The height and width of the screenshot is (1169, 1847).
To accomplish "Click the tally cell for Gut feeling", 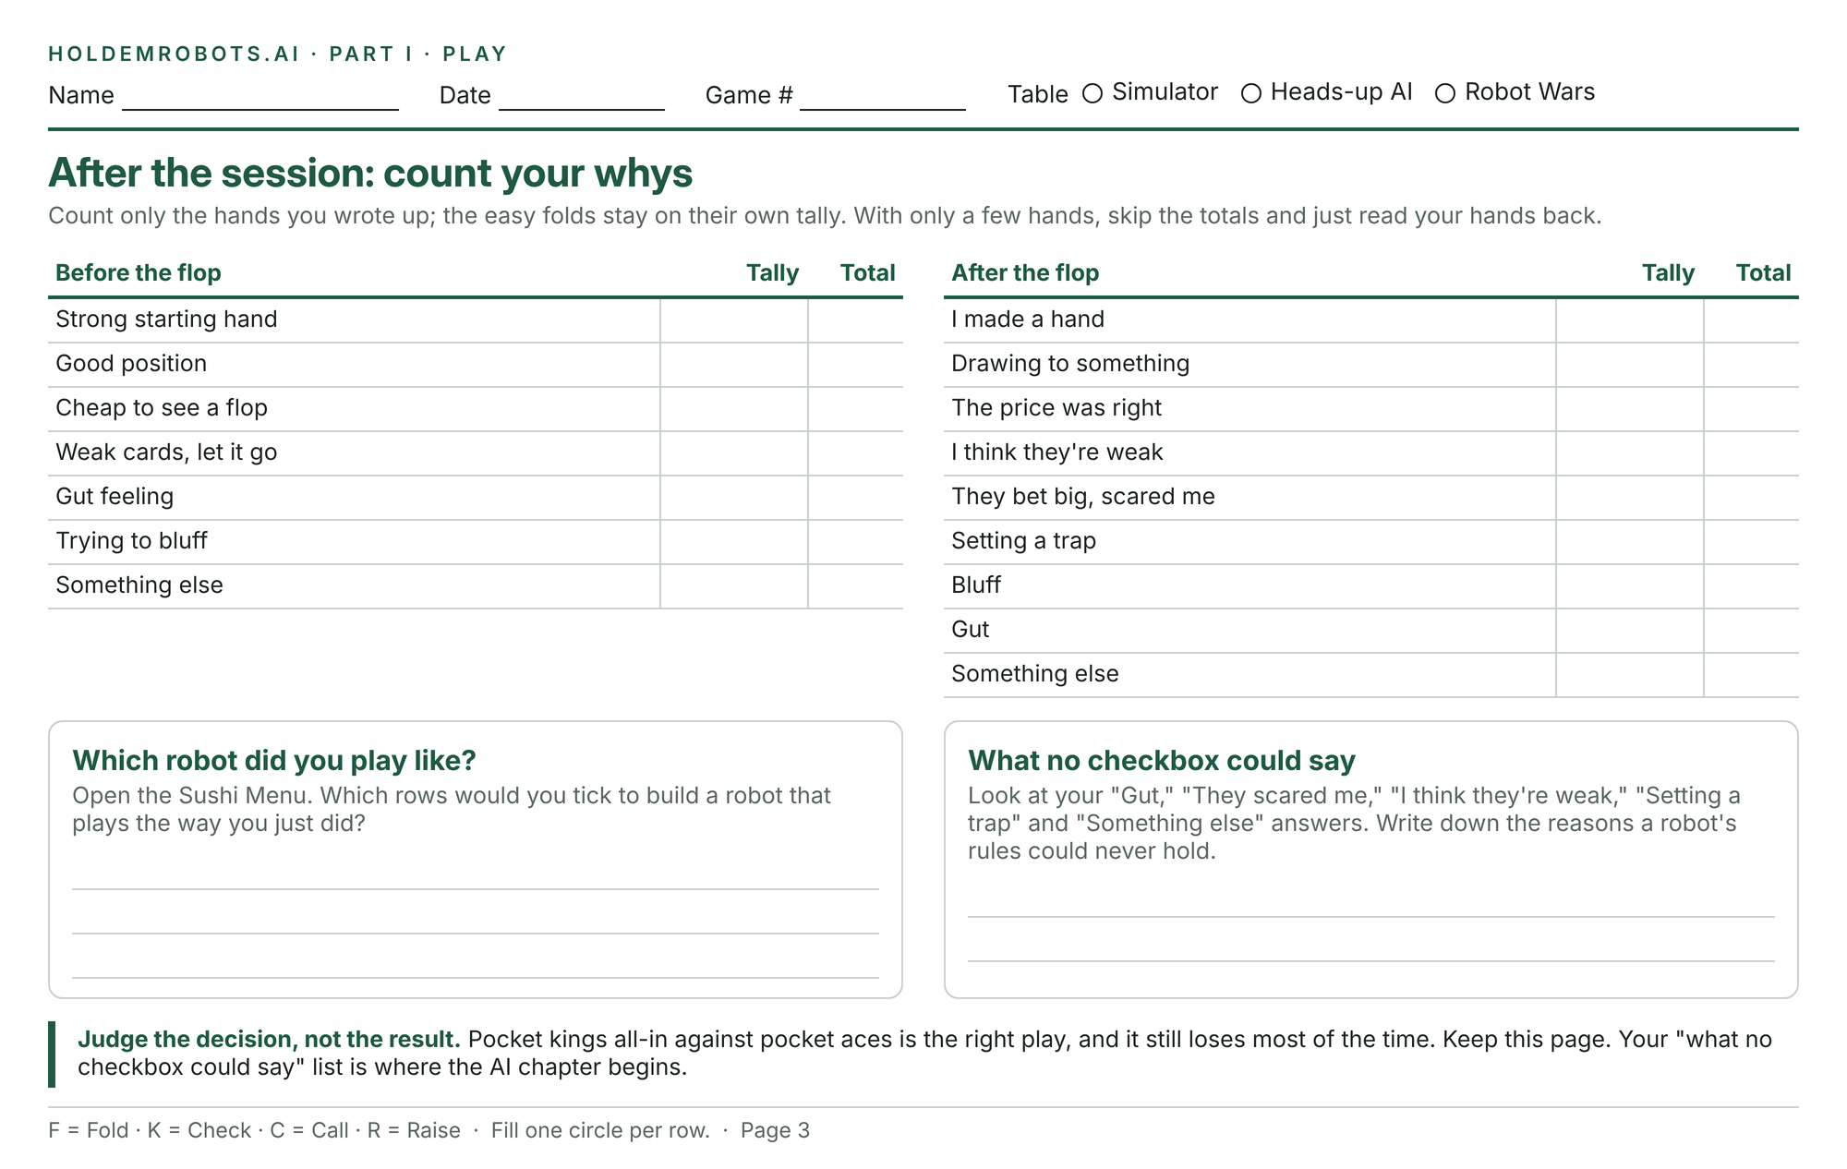I will coord(734,498).
